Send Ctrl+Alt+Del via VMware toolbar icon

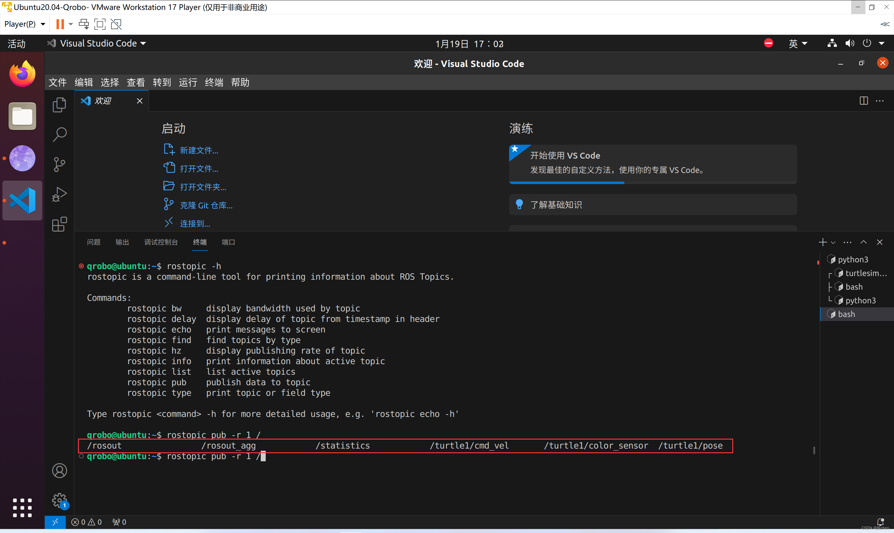tap(84, 24)
